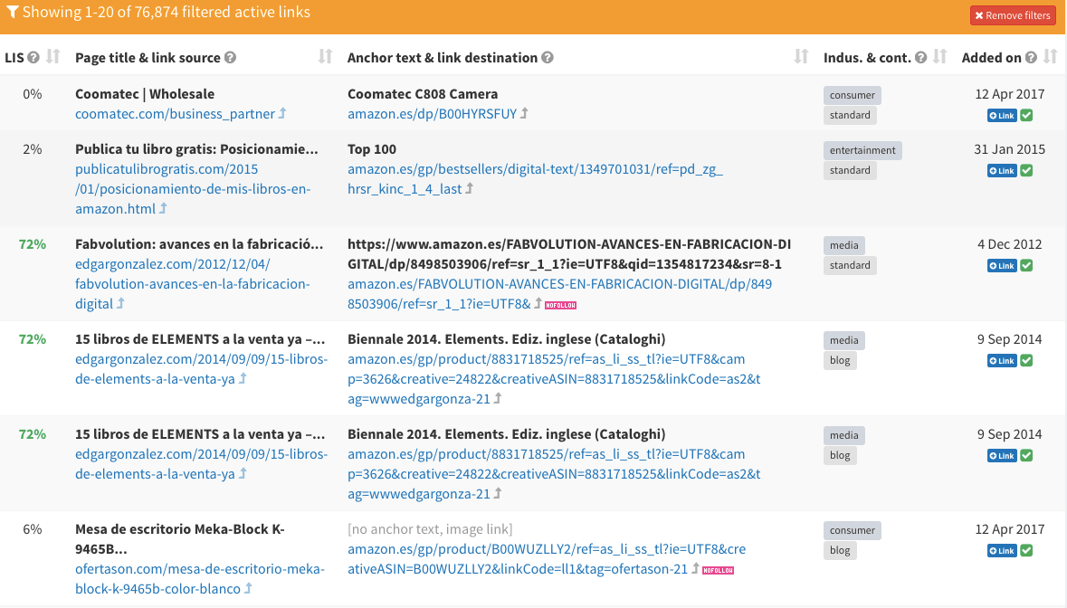Click green checkmark for 12 Apr 2017 Coomatec row
The height and width of the screenshot is (608, 1067).
[x=1026, y=115]
